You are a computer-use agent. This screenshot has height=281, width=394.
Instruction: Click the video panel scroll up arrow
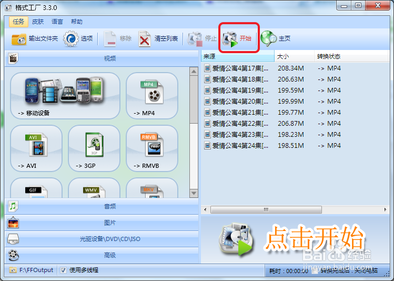(194, 72)
